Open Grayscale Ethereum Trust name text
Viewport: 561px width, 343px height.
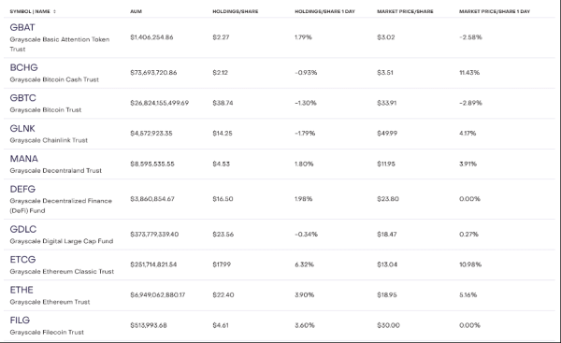(50, 302)
